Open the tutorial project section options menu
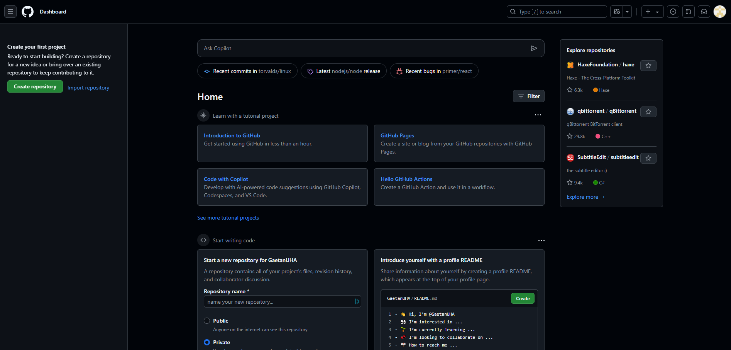Viewport: 731px width, 350px height. point(538,115)
